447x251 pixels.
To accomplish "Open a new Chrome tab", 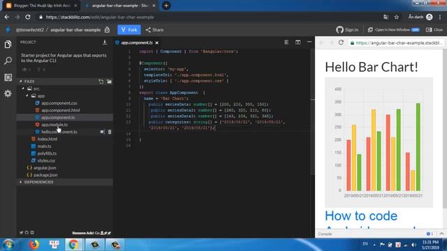I will click(x=166, y=6).
